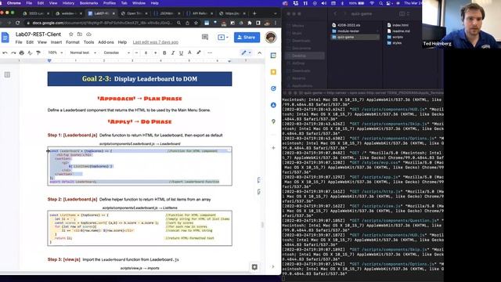Open the Google account avatar
The image size is (501, 282).
tap(271, 38)
